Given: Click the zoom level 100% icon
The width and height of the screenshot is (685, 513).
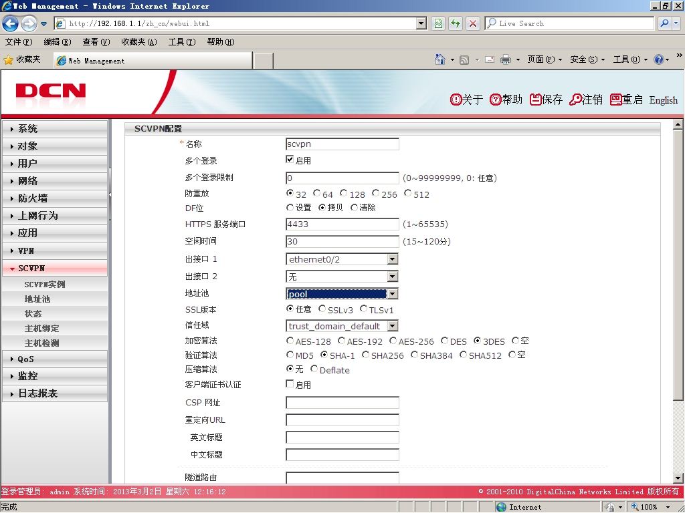Looking at the screenshot, I should coord(635,507).
